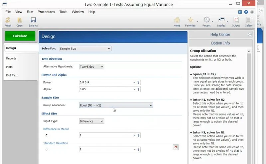Open the Gallery icon
Image resolution: width=266 pixels, height=164 pixels.
click(x=249, y=20)
